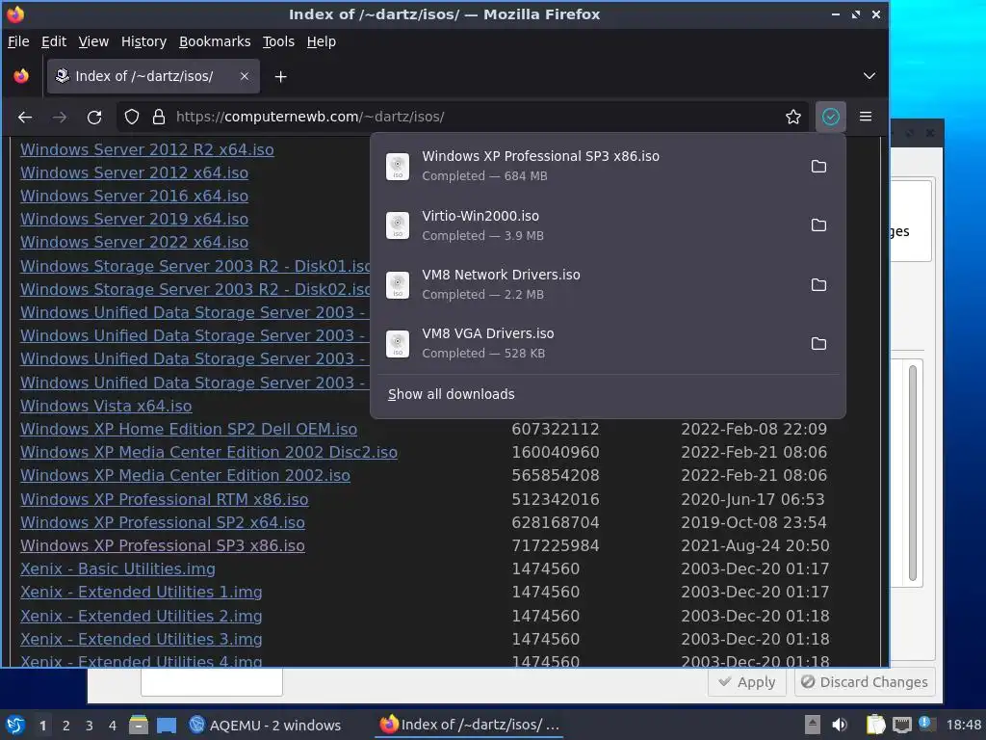986x740 pixels.
Task: Switch to AQEMU - 2 windows taskbar entry
Action: pyautogui.click(x=266, y=726)
